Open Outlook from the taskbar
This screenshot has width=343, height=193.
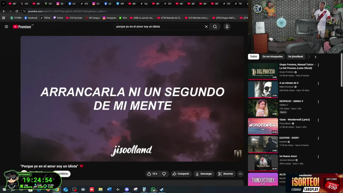pos(66,190)
